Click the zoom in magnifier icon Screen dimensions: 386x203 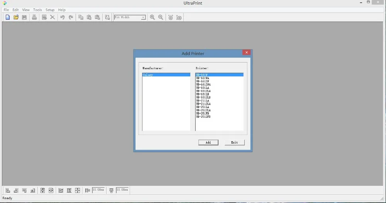coord(152,17)
